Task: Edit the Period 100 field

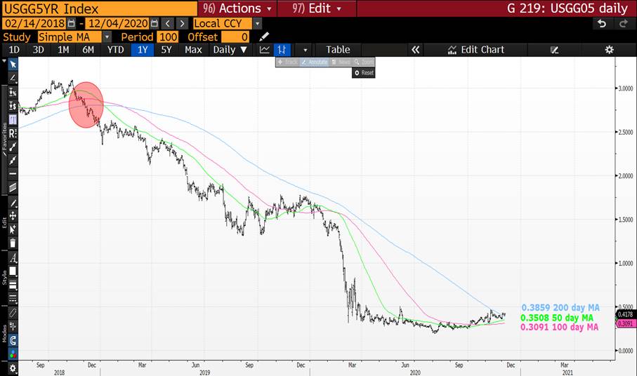Action: coord(167,37)
